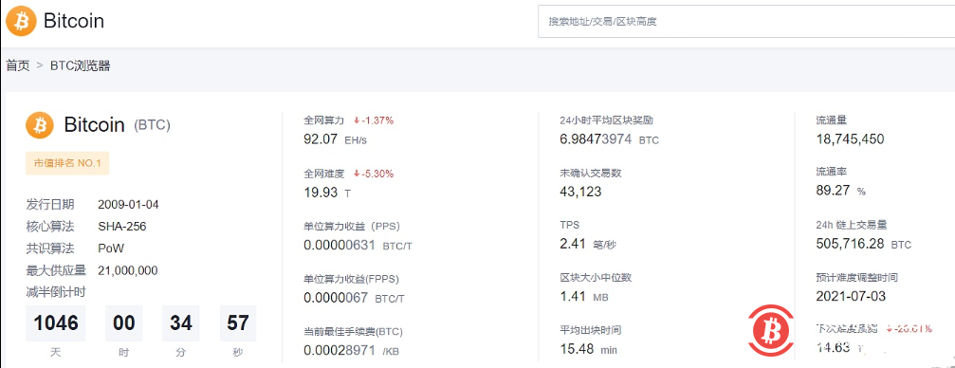Image resolution: width=955 pixels, height=368 pixels.
Task: Click the 市值排名 NO.1 badge
Action: point(67,163)
